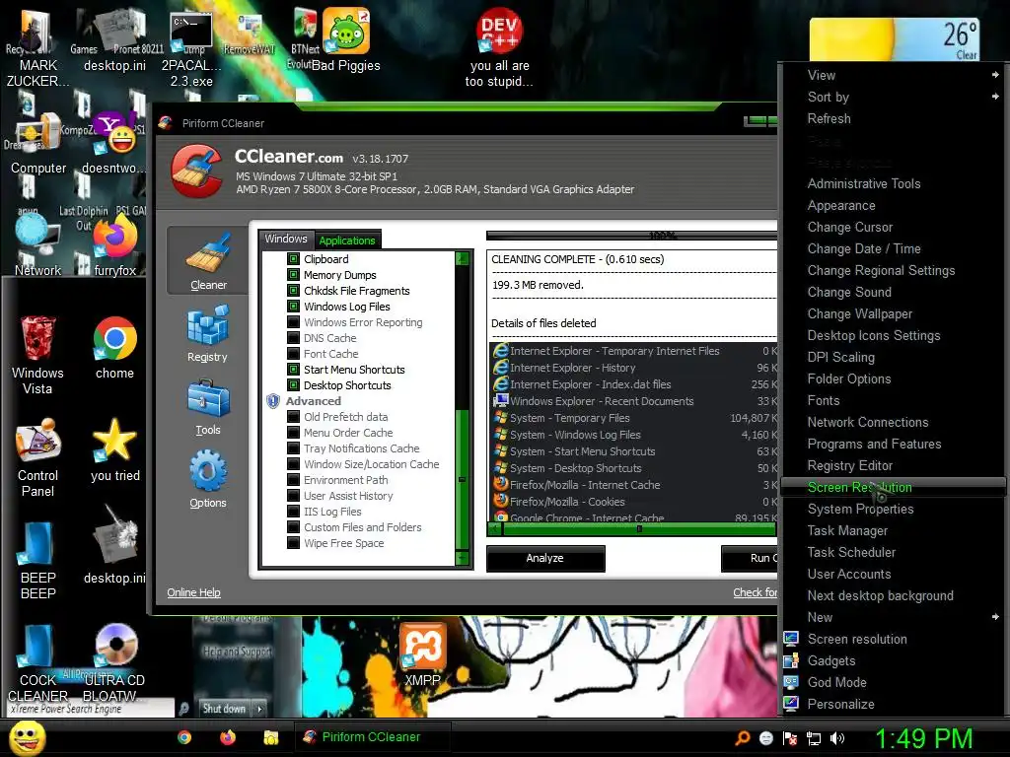Open the XMPP desktop shortcut
The image size is (1010, 757).
[x=422, y=654]
